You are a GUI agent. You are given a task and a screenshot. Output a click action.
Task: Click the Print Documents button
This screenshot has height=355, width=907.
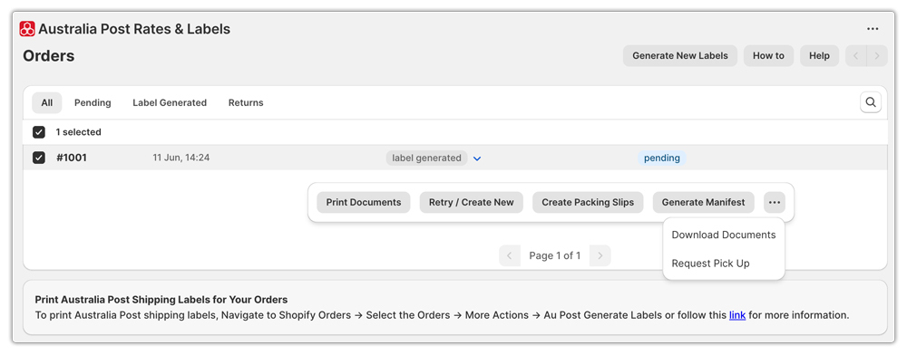(x=364, y=203)
